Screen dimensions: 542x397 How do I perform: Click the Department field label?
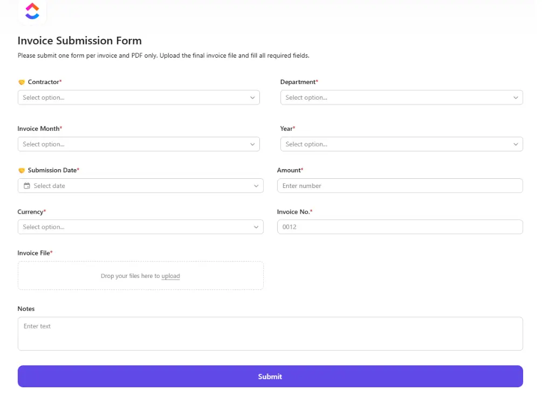tap(299, 82)
